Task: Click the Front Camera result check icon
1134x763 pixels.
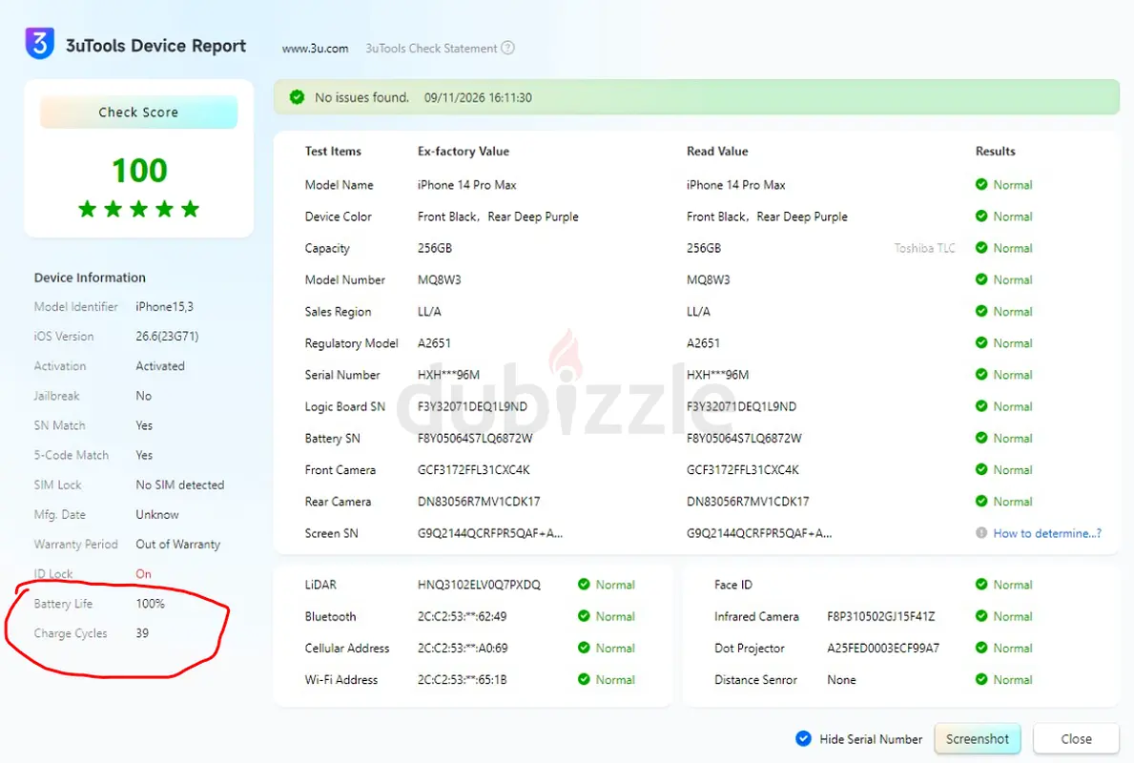Action: 981,469
